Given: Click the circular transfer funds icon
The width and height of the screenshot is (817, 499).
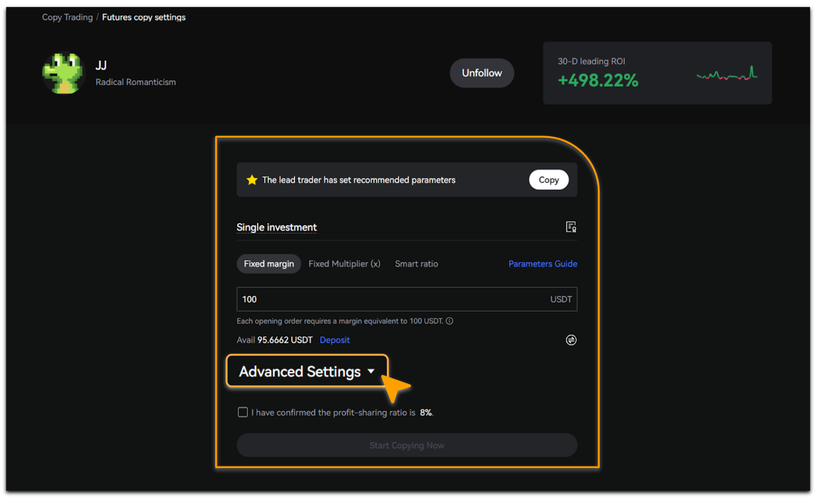Looking at the screenshot, I should pyautogui.click(x=571, y=340).
